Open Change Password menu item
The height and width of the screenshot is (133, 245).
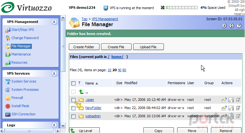[25, 38]
